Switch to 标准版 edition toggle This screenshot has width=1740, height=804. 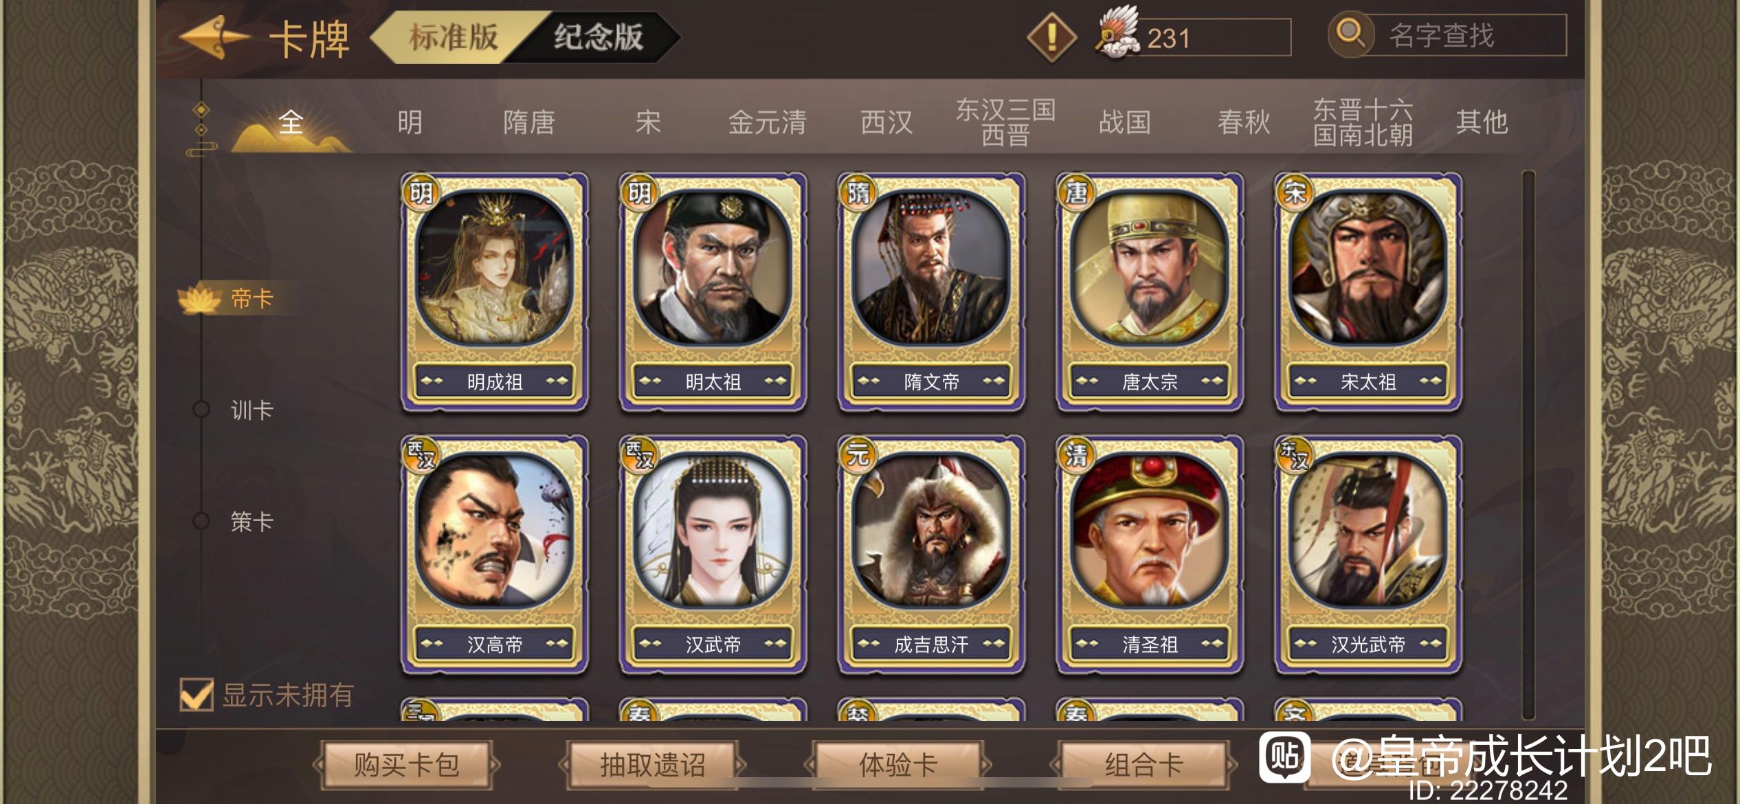click(x=454, y=36)
